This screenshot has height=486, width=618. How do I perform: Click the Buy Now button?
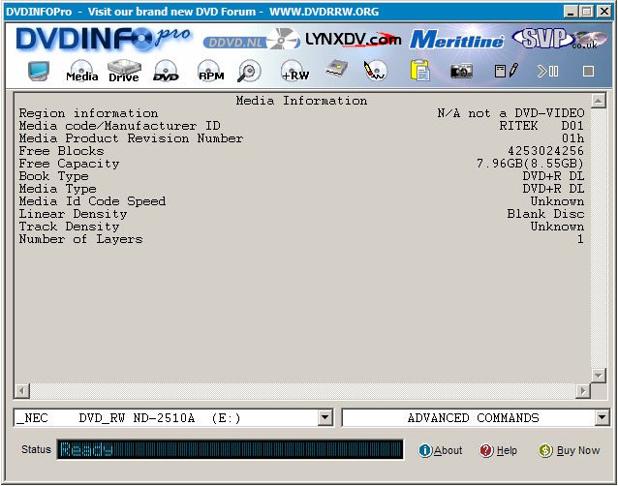tap(570, 450)
